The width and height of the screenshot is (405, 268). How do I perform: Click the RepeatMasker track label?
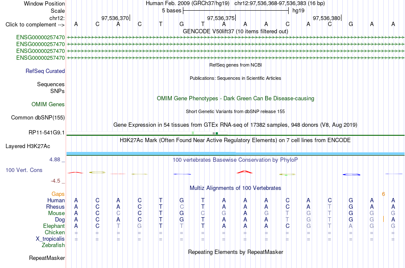(47, 258)
